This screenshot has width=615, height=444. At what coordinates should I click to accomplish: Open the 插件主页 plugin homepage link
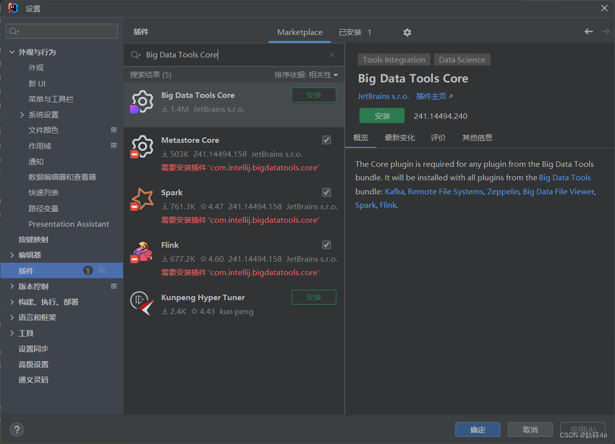[x=431, y=96]
